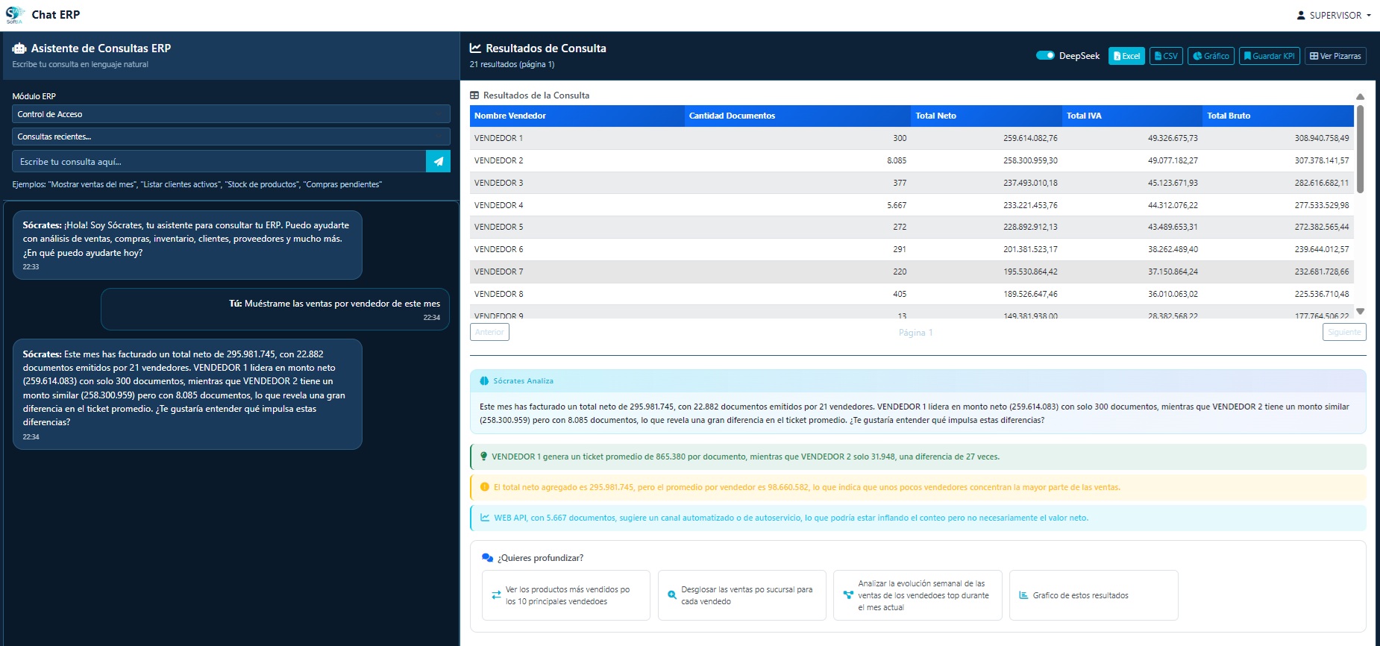This screenshot has width=1380, height=646.
Task: Click Total Bruto value 282.616.682,11
Action: click(1321, 183)
